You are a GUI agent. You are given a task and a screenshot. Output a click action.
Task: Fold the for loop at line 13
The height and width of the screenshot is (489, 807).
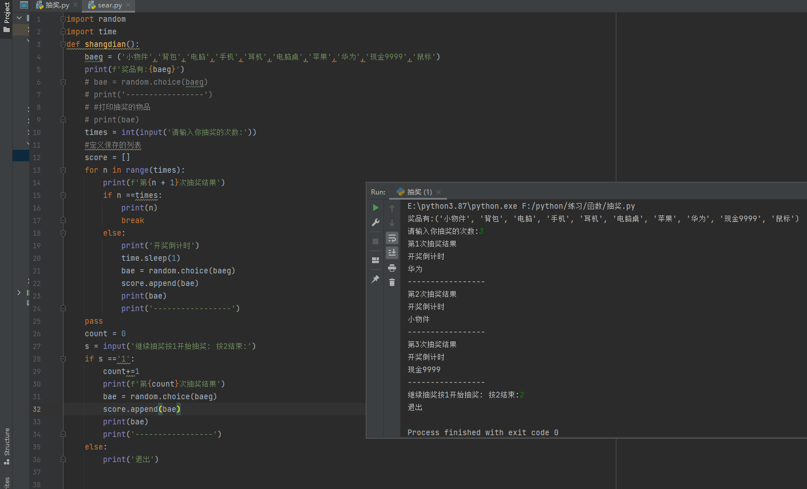(63, 170)
